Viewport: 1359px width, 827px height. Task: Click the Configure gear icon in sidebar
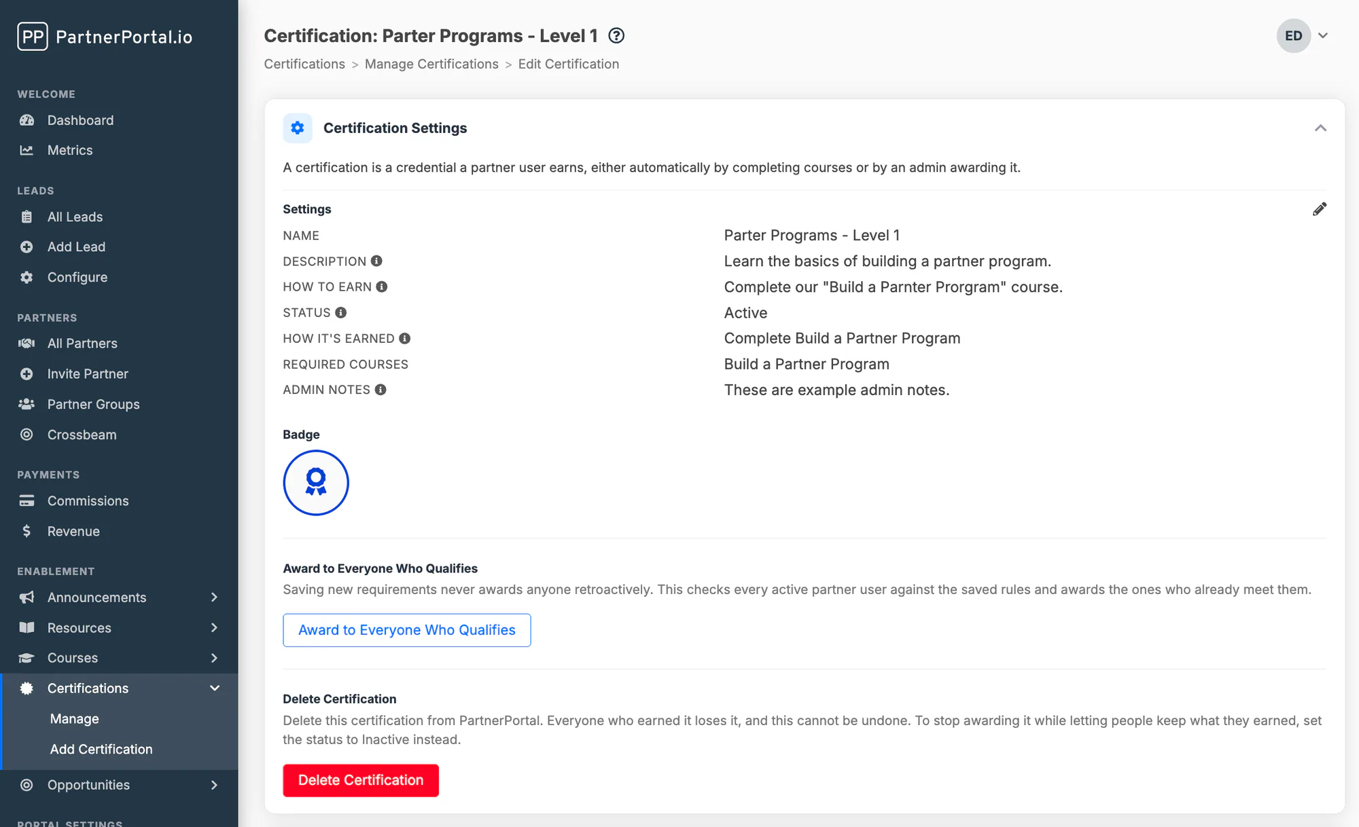pyautogui.click(x=27, y=277)
